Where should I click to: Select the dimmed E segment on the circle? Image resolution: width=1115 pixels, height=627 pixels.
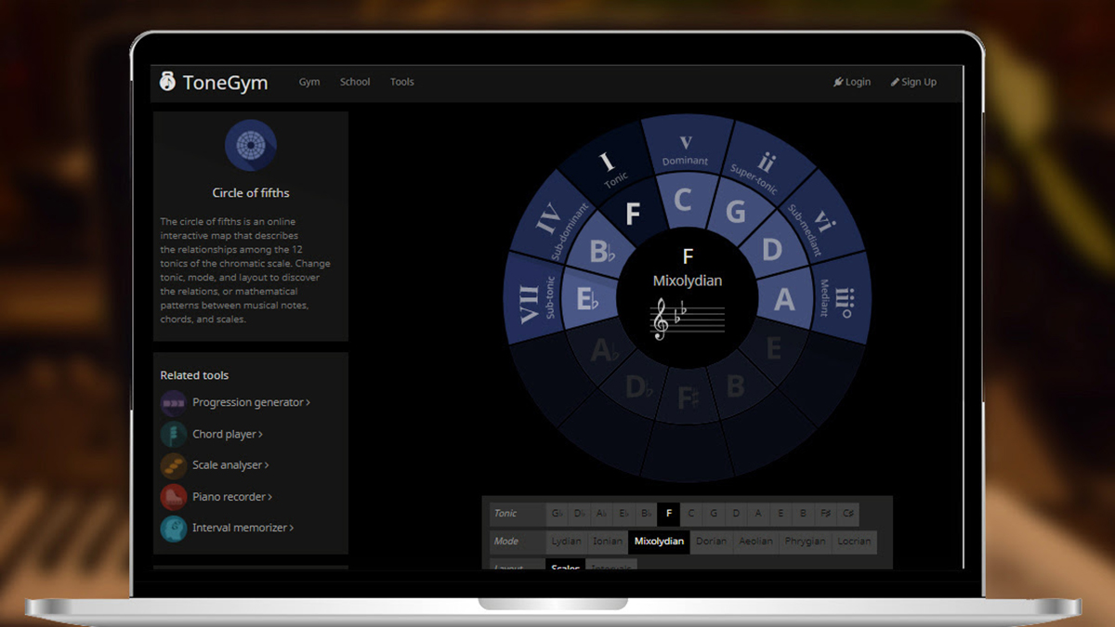[773, 348]
